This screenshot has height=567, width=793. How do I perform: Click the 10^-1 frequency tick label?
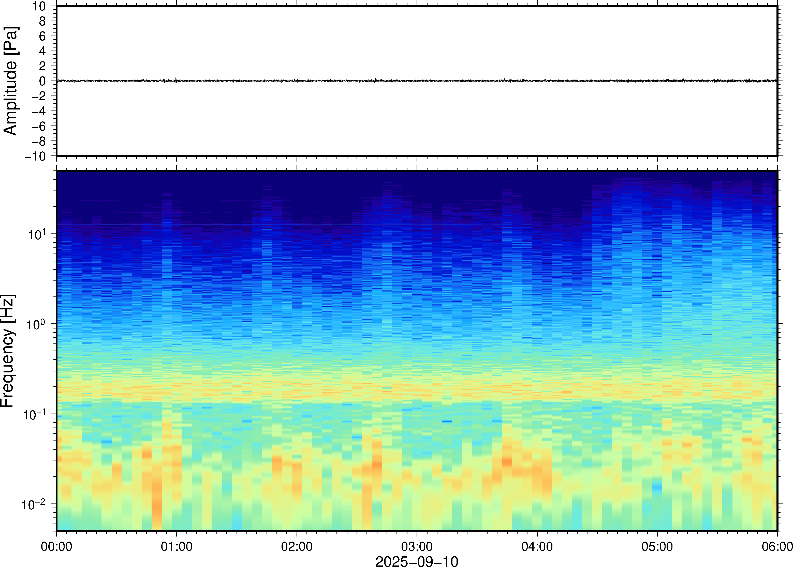[x=34, y=414]
